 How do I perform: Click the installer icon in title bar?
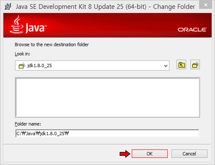coord(8,6)
